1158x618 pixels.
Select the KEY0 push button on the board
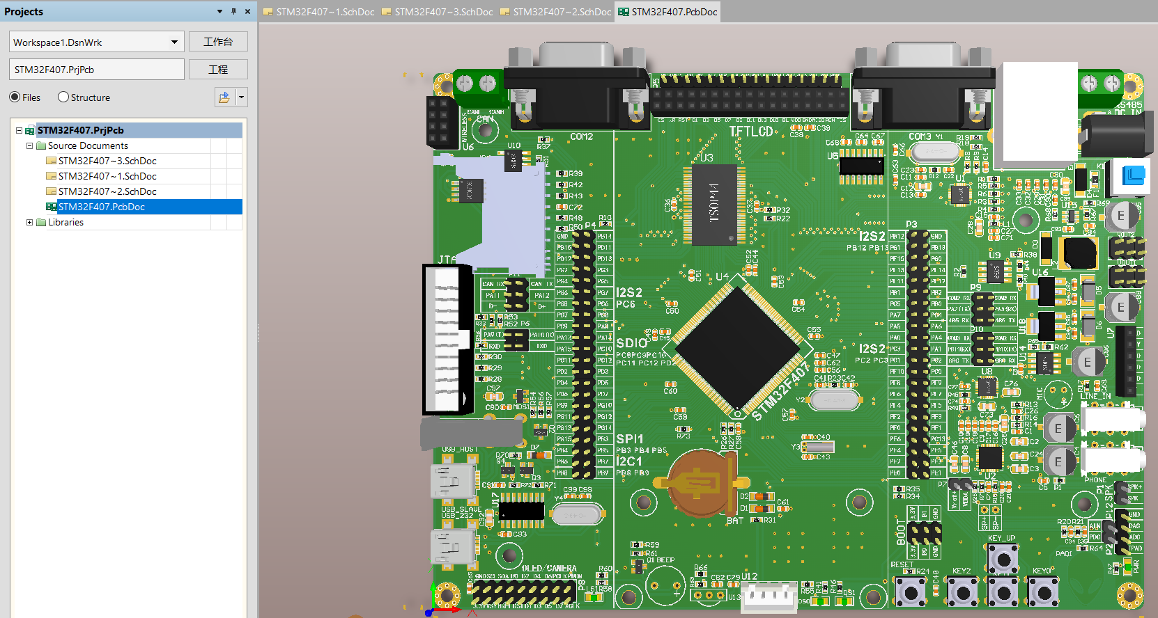click(1044, 592)
